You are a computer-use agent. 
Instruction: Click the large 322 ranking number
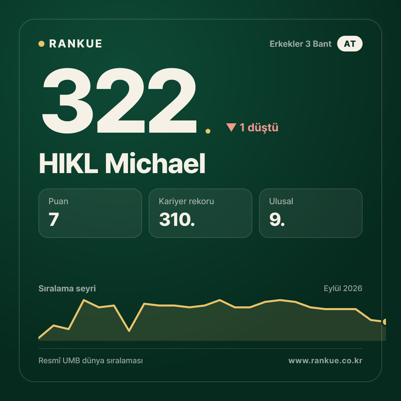(x=119, y=100)
